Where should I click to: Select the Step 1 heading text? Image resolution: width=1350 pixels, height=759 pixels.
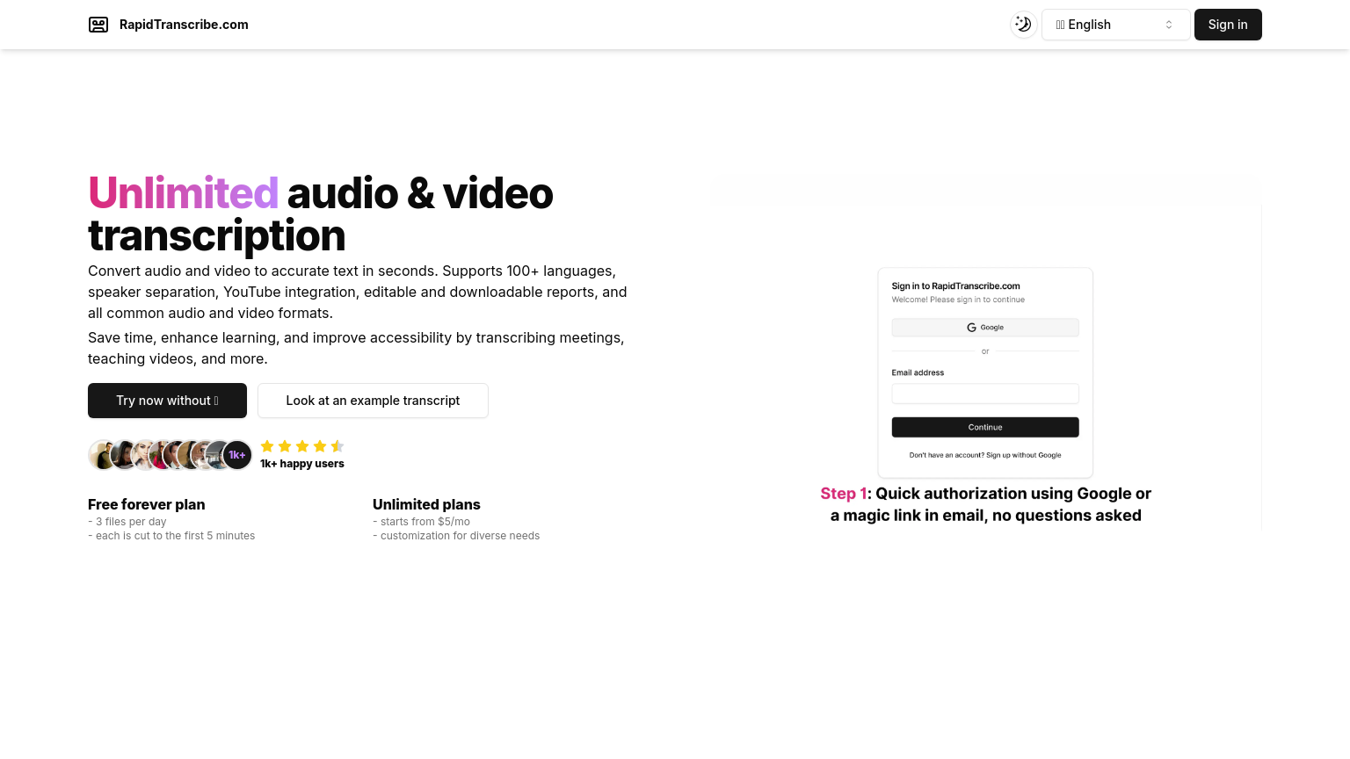point(843,493)
